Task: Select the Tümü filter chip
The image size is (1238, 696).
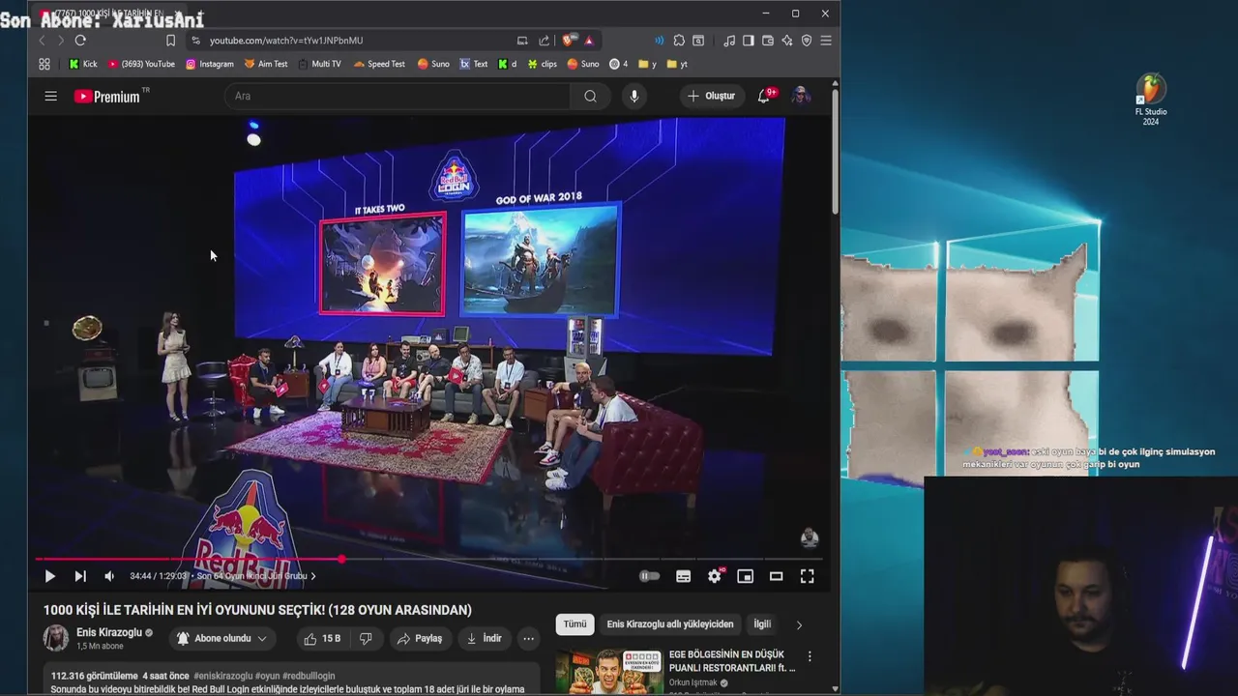Action: [575, 624]
